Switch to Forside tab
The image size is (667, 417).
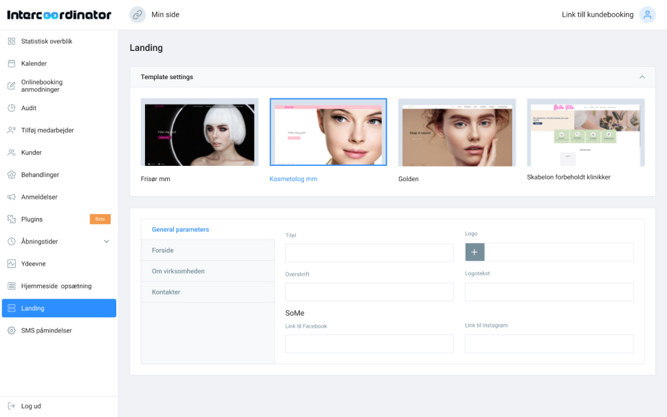pyautogui.click(x=208, y=250)
